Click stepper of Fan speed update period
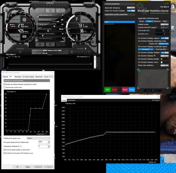 coord(49,142)
